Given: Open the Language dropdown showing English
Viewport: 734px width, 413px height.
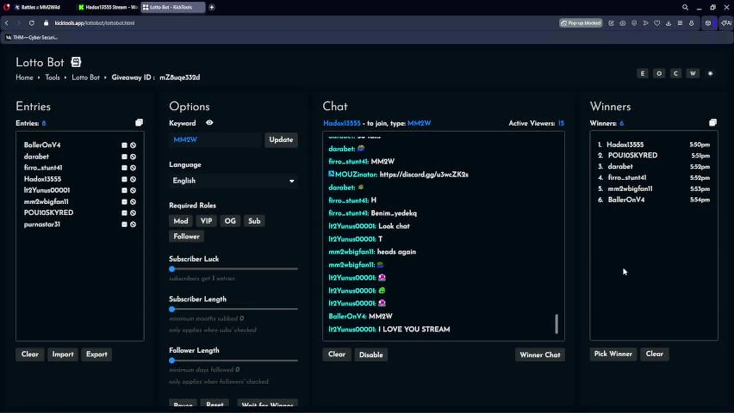Looking at the screenshot, I should tap(233, 181).
